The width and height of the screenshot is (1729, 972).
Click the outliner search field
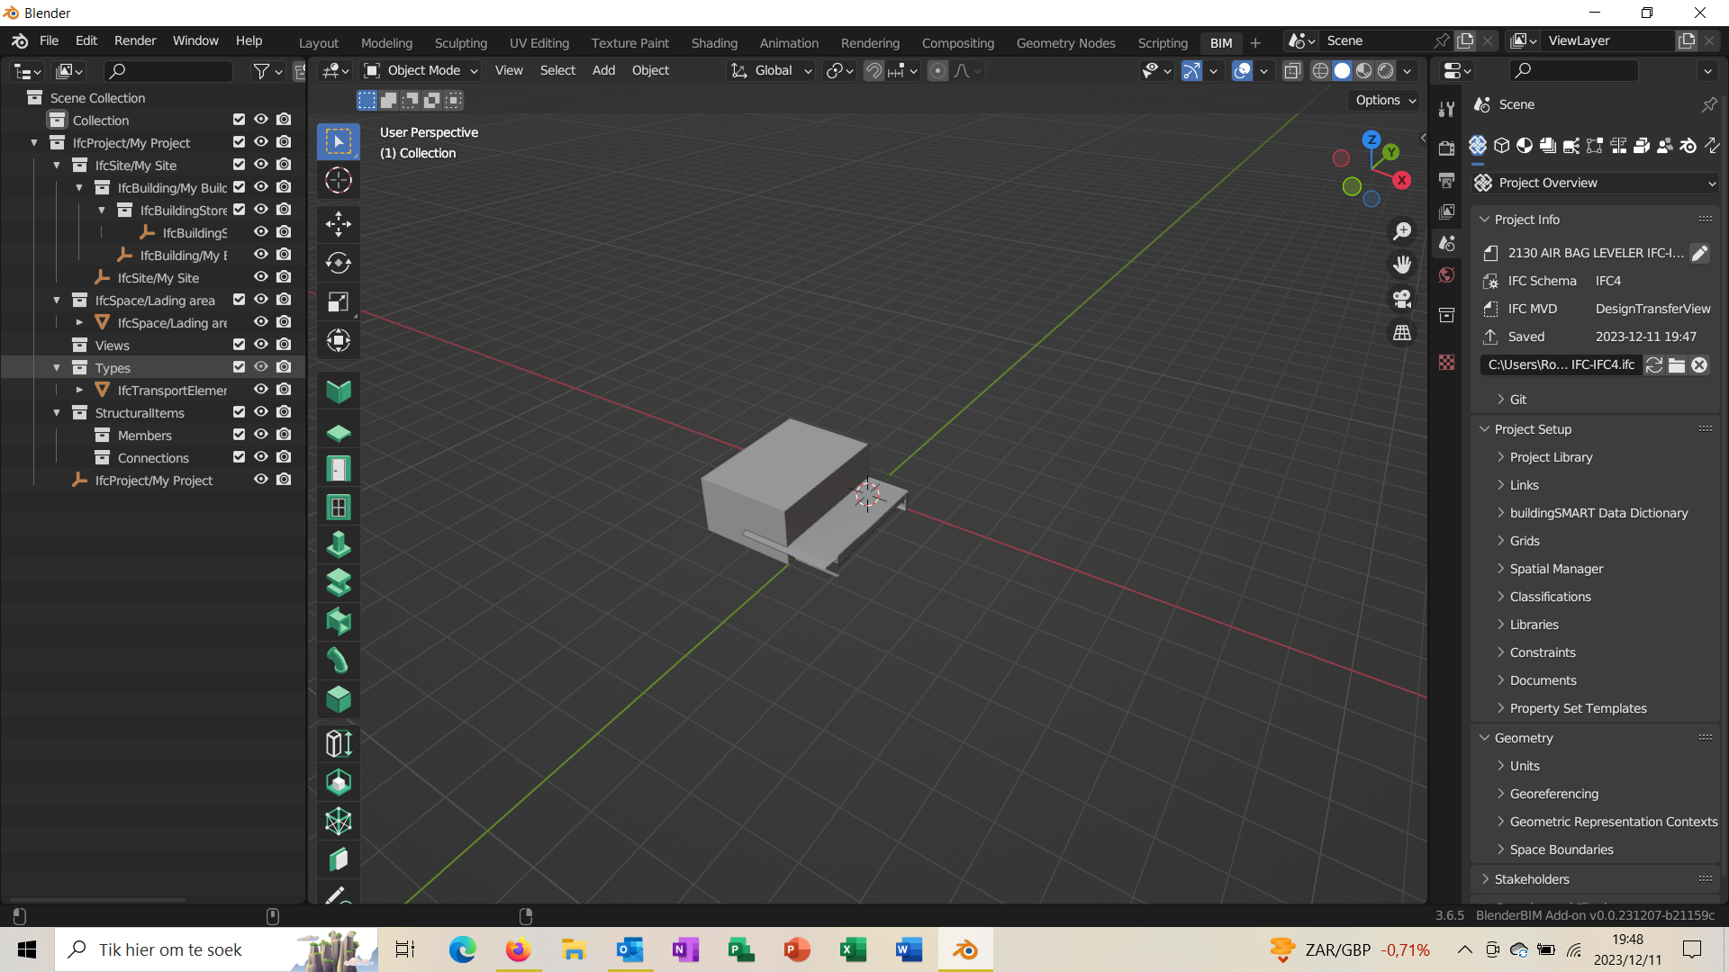pyautogui.click(x=168, y=71)
